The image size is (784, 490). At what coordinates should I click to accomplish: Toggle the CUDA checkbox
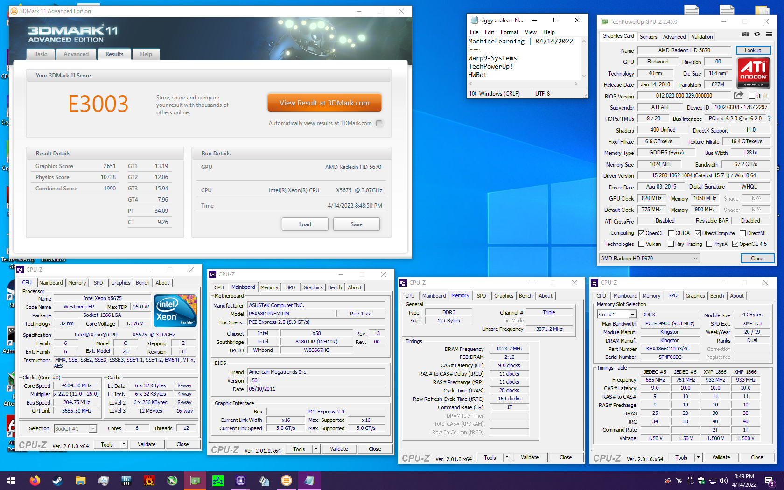pos(671,233)
